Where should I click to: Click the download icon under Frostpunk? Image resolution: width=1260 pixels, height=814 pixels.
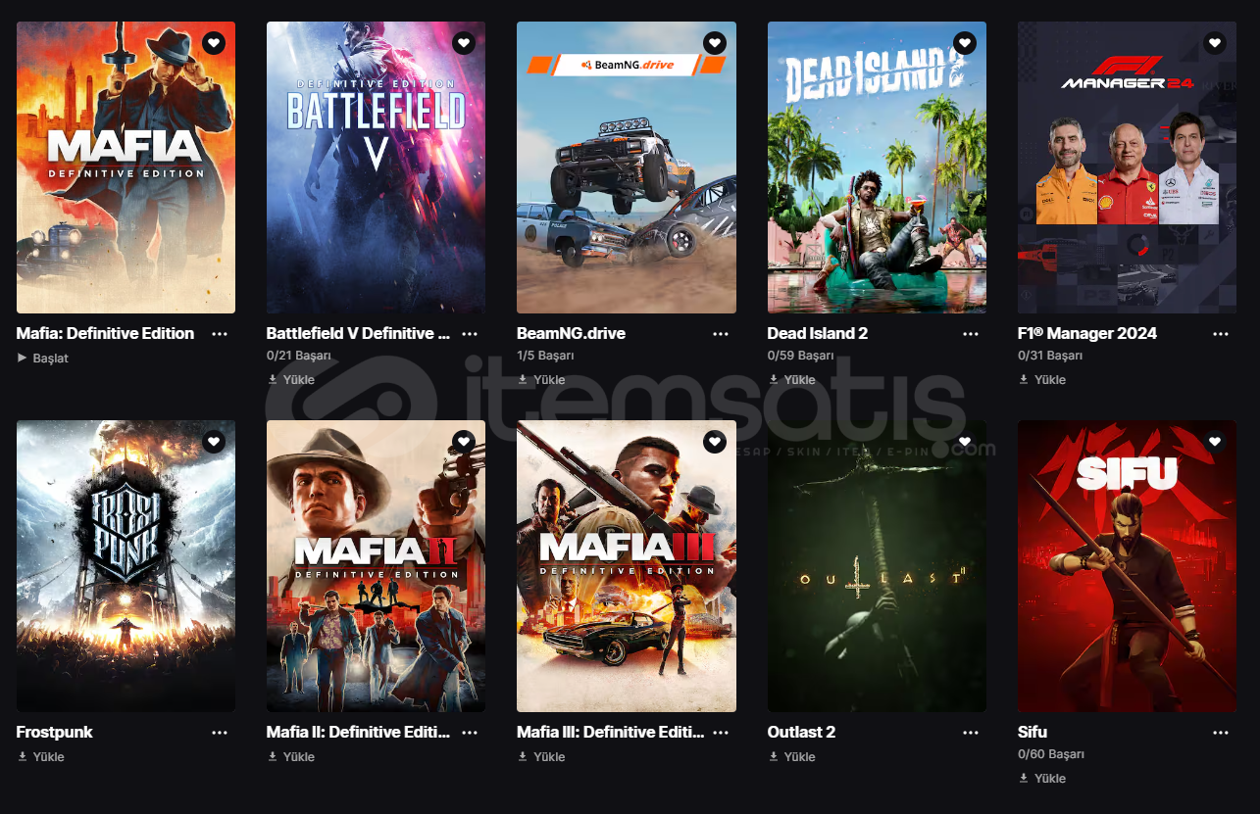pyautogui.click(x=23, y=756)
